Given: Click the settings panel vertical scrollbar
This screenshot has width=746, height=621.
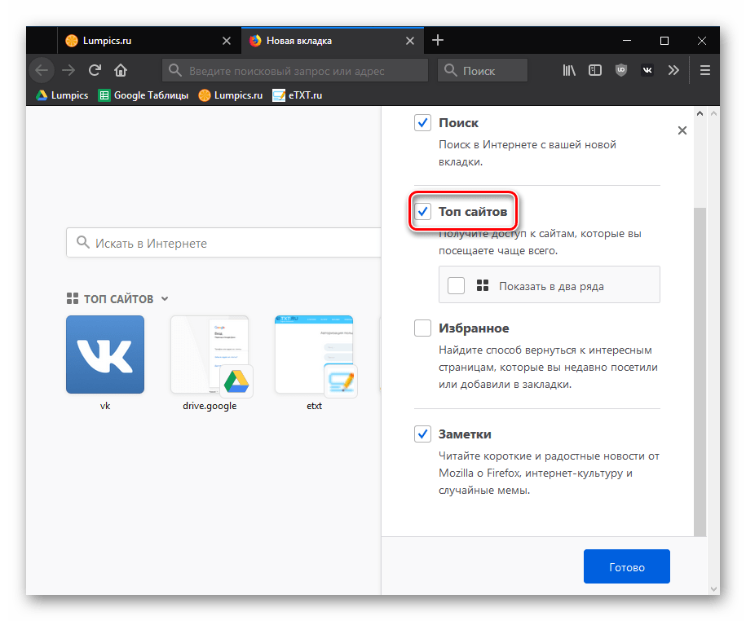Looking at the screenshot, I should pyautogui.click(x=699, y=367).
